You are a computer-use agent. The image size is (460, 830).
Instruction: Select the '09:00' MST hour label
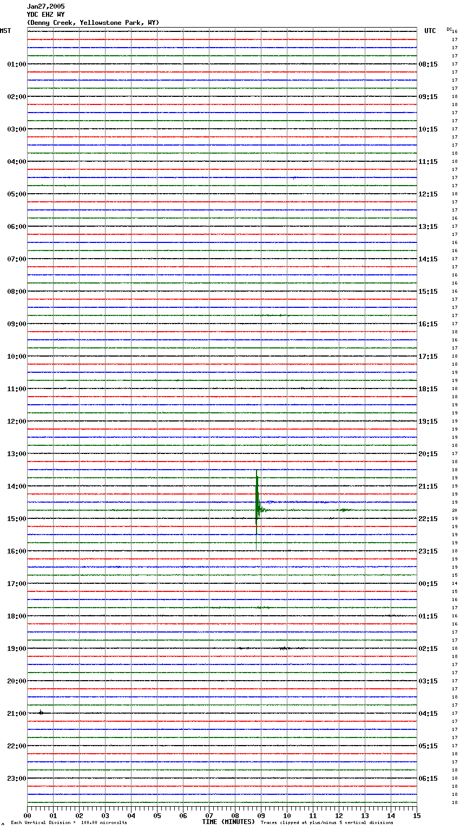[x=17, y=324]
